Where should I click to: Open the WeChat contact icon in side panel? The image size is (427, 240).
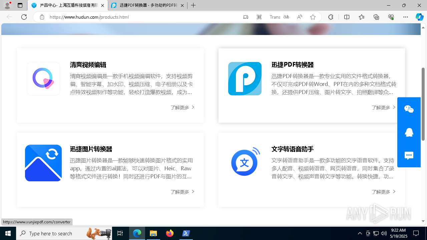click(x=409, y=109)
